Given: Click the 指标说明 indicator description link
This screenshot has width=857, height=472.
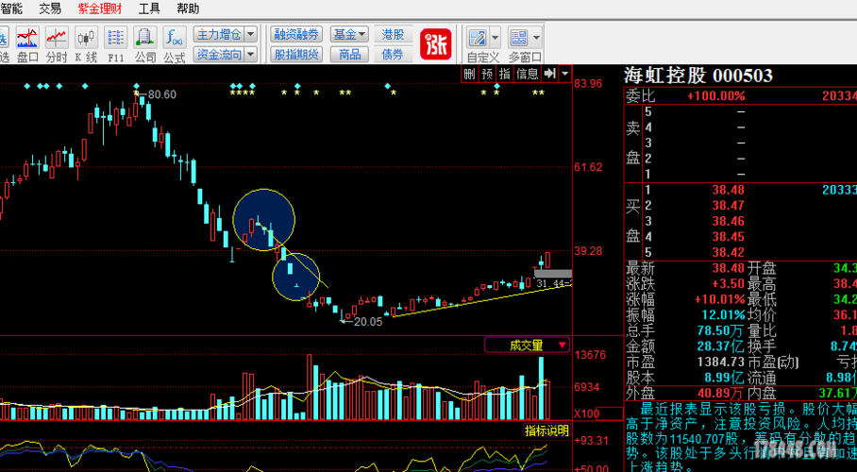Looking at the screenshot, I should (546, 430).
